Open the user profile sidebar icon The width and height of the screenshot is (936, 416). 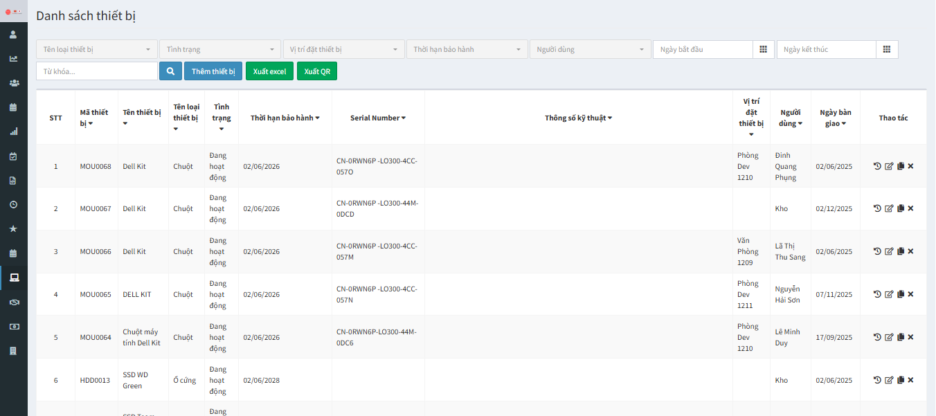pyautogui.click(x=14, y=35)
